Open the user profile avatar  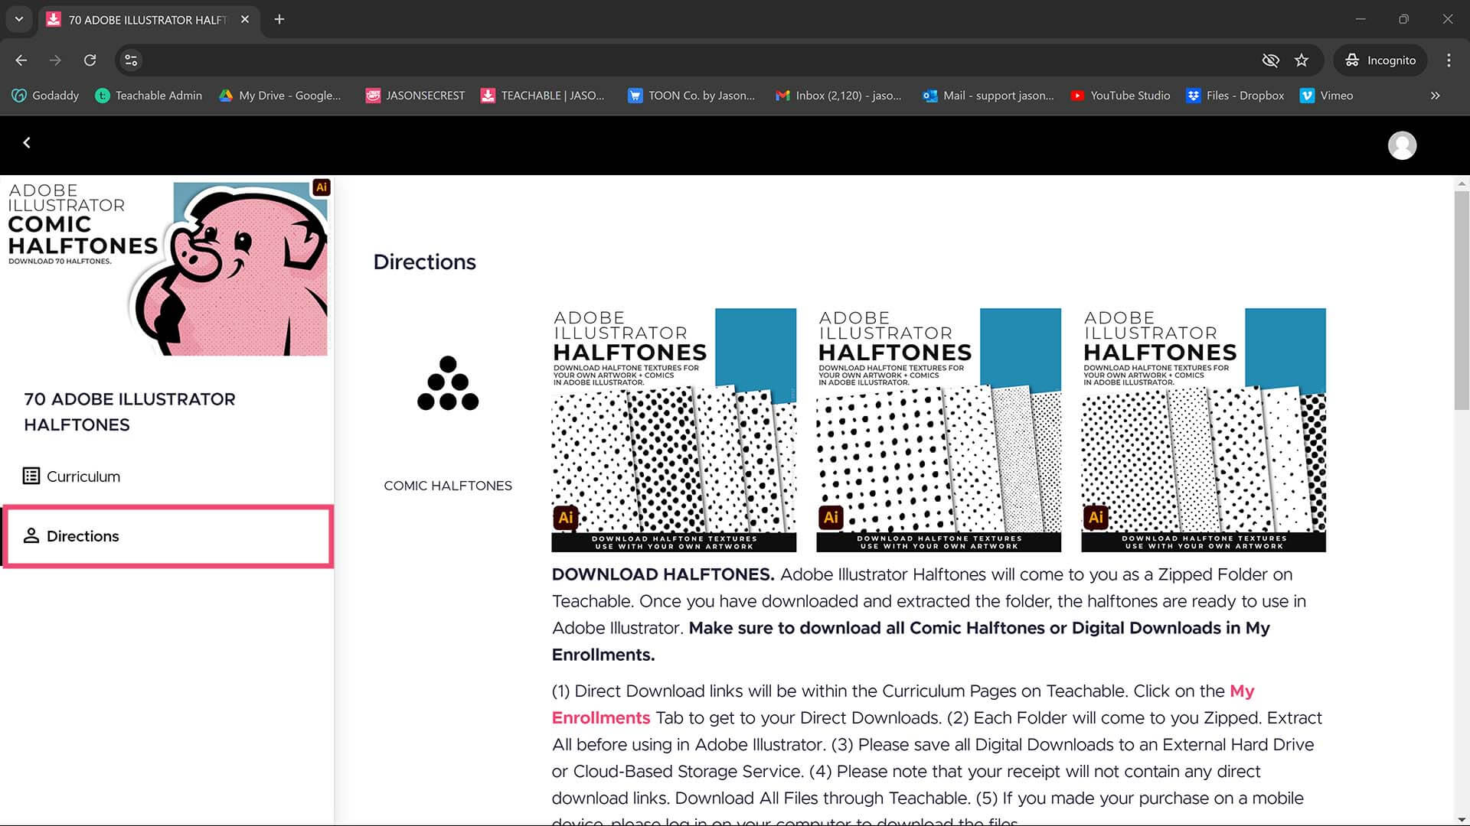[1402, 145]
